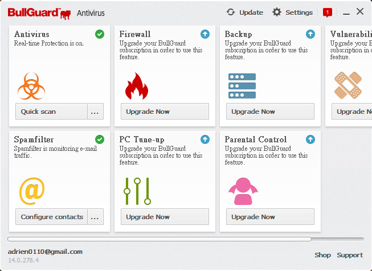Click Upgrade Now on the Vulnerabilities card
The height and width of the screenshot is (271, 372).
coord(352,111)
